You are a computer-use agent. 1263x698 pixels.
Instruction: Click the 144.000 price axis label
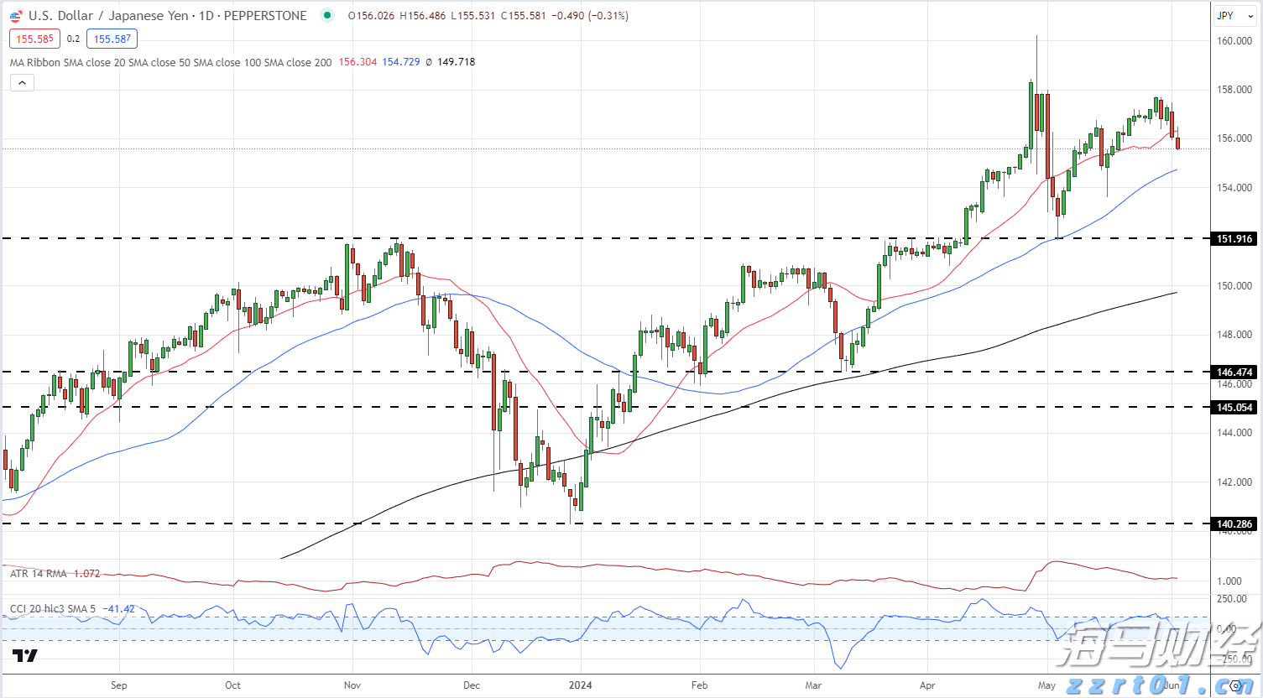click(x=1234, y=433)
